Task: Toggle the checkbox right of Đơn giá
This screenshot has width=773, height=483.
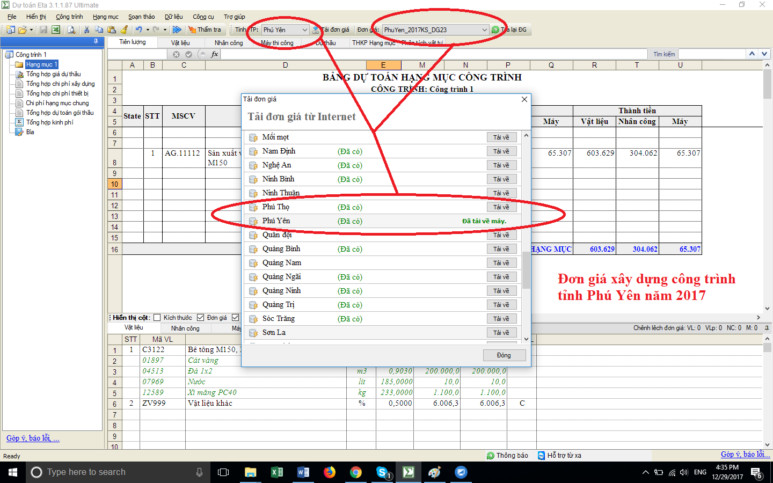Action: tap(235, 318)
